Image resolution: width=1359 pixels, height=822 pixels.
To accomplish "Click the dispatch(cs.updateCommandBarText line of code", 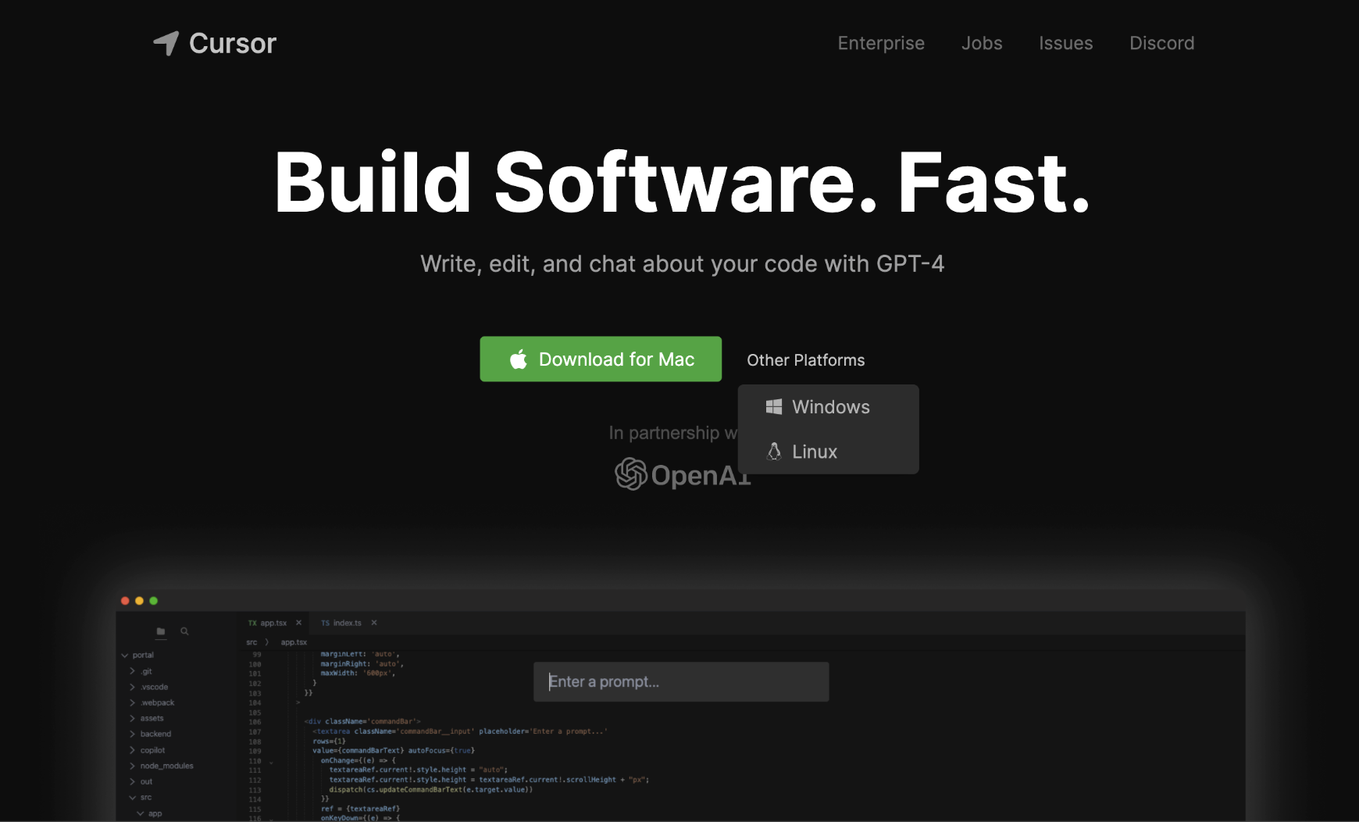I will (x=431, y=789).
